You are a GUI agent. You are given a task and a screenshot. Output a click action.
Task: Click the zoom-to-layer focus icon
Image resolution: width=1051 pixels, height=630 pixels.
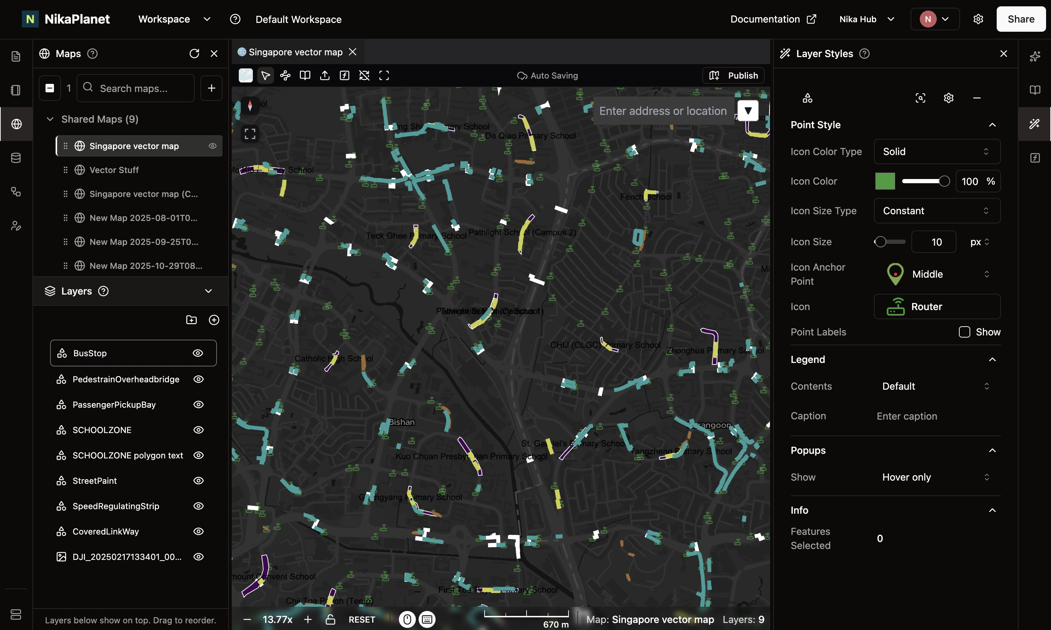920,98
